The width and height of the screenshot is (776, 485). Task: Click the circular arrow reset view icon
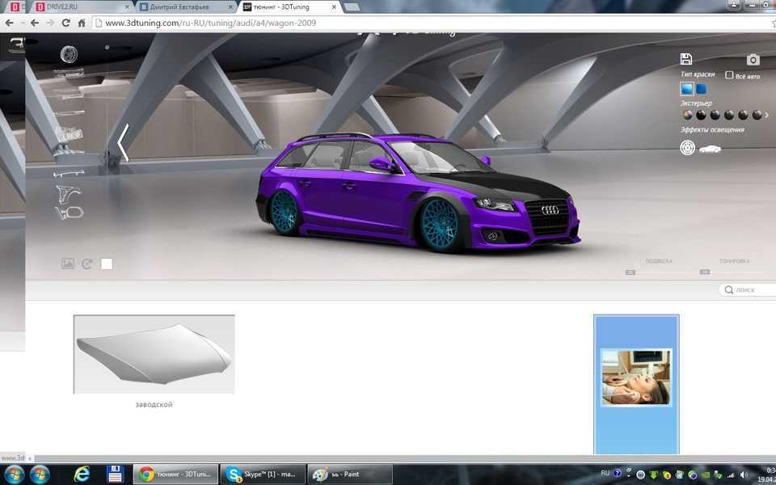coord(87,264)
